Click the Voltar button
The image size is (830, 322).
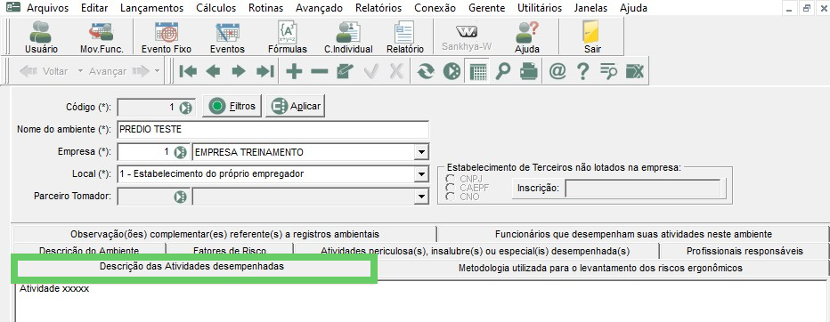[44, 71]
